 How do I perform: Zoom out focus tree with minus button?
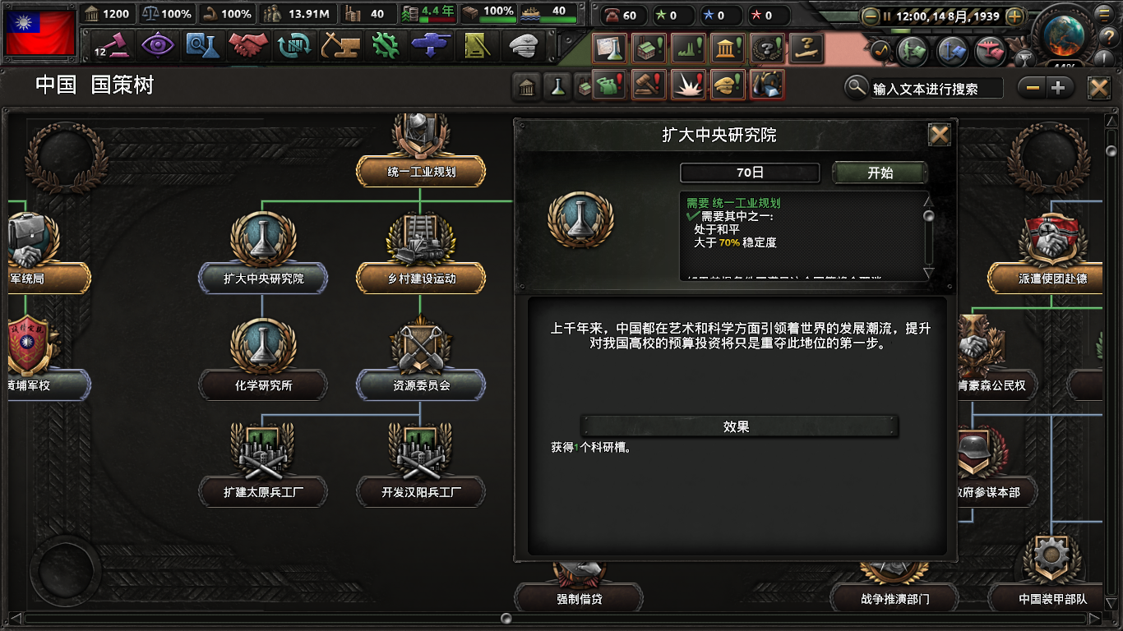[x=1033, y=88]
